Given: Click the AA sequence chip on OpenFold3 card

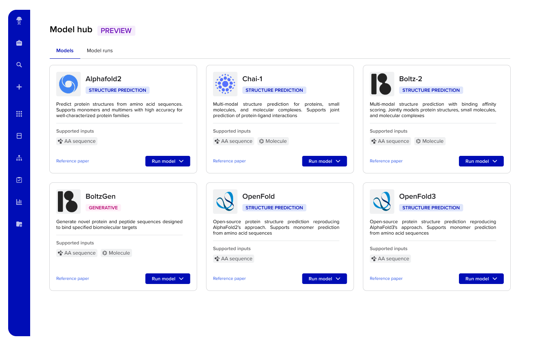Looking at the screenshot, I should [x=390, y=259].
